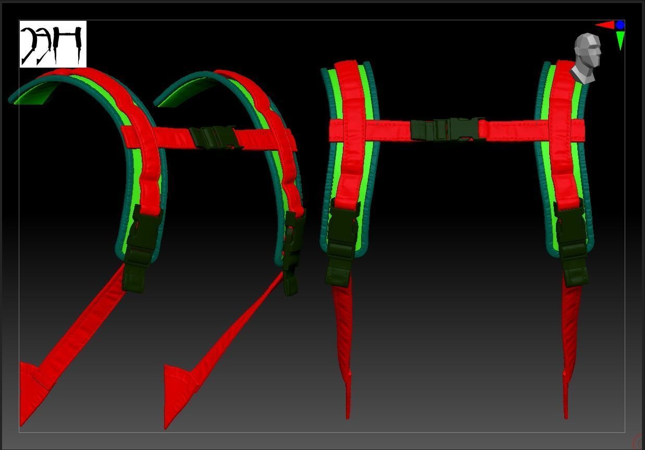This screenshot has height=450, width=645.
Task: Click the chest buckle on the angled harness
Action: click(215, 137)
